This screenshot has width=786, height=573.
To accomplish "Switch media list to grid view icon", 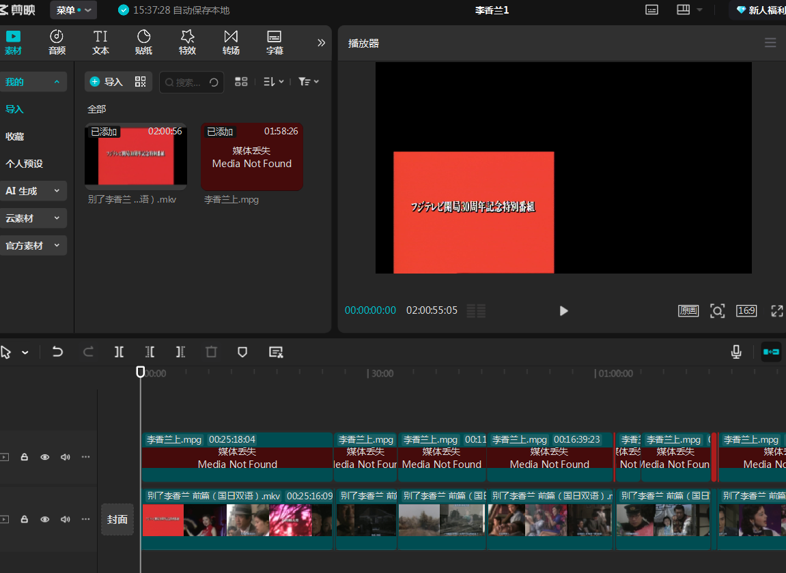I will pos(241,82).
